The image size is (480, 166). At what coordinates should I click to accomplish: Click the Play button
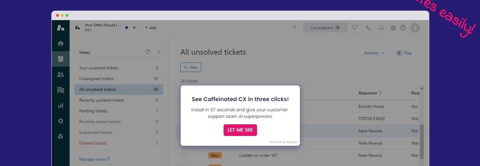pyautogui.click(x=404, y=53)
